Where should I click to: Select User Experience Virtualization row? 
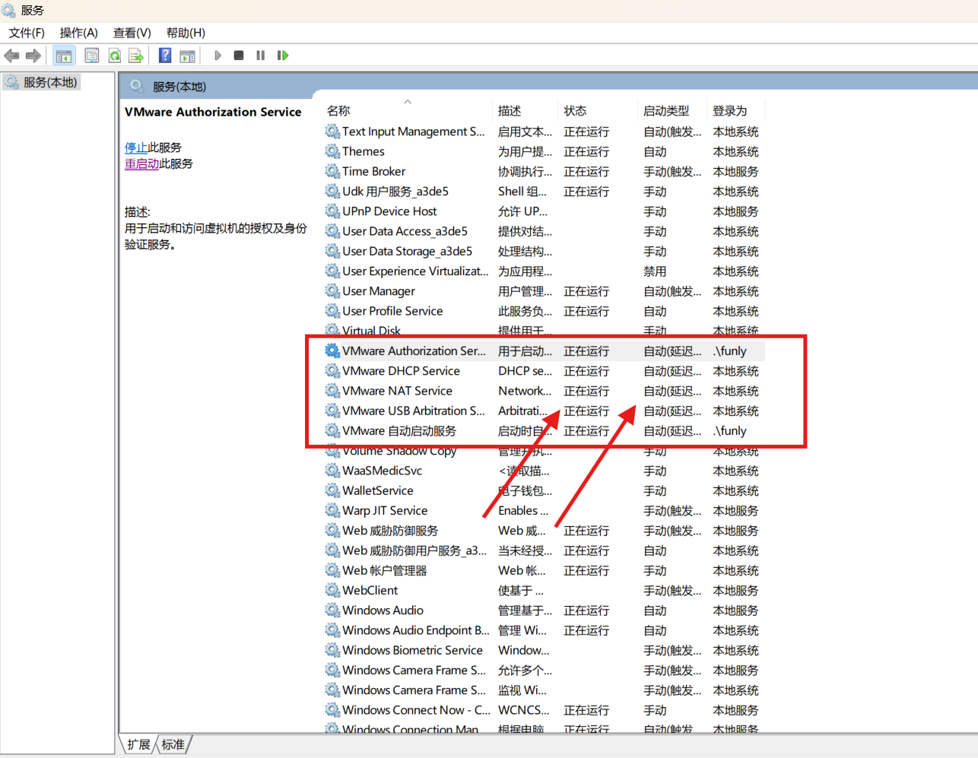pyautogui.click(x=544, y=271)
